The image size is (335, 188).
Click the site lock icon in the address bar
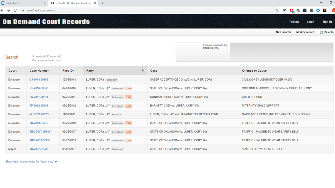(x=23, y=10)
